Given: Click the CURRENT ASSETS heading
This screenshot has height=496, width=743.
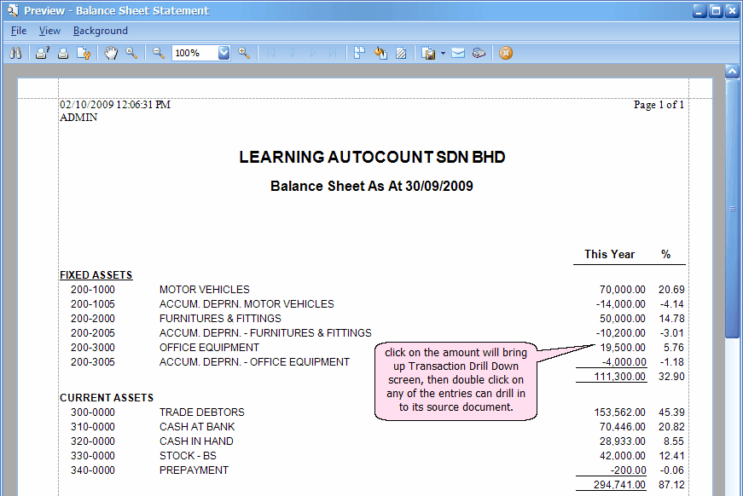Looking at the screenshot, I should (107, 397).
